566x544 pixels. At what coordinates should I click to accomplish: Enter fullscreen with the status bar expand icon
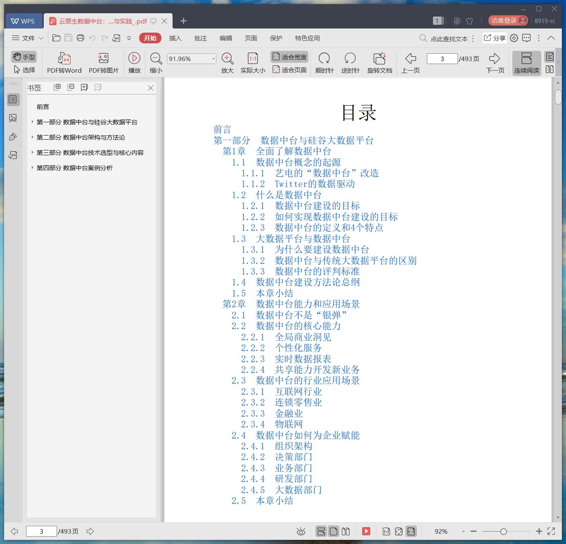pyautogui.click(x=551, y=531)
